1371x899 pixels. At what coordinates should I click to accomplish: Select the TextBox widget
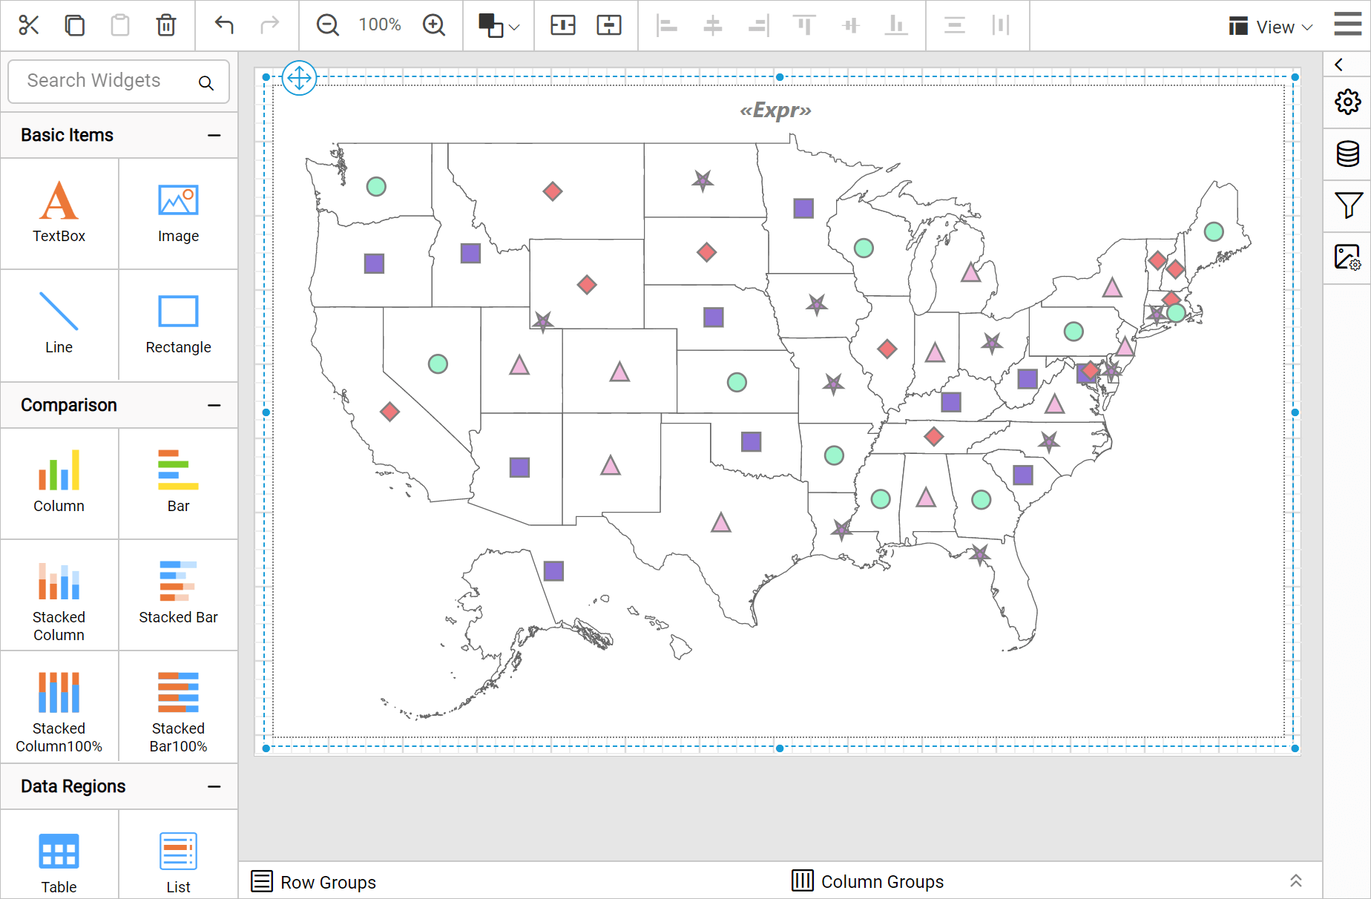pyautogui.click(x=59, y=211)
